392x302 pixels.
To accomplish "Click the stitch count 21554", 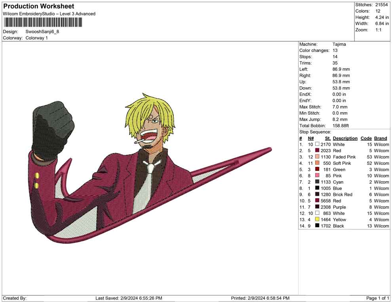I will [x=381, y=5].
